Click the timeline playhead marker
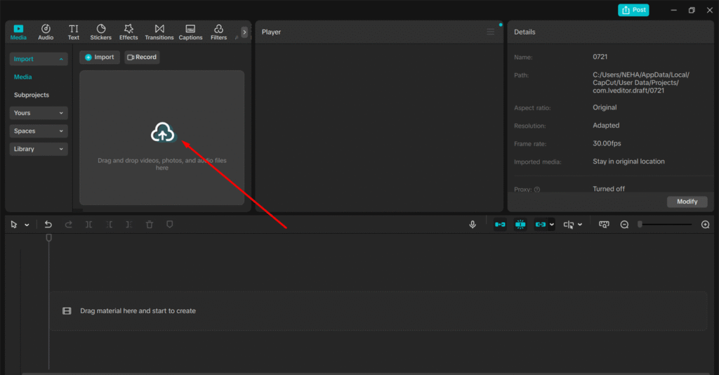Viewport: 719px width, 375px height. (48, 237)
